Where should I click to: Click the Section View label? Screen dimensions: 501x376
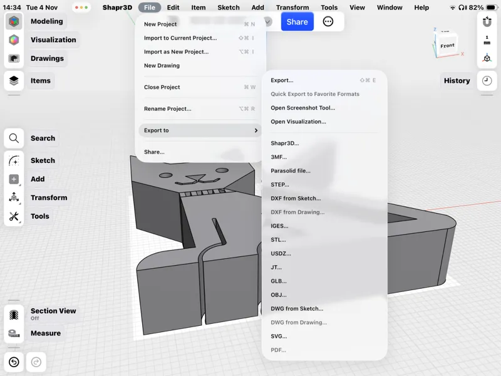point(53,311)
